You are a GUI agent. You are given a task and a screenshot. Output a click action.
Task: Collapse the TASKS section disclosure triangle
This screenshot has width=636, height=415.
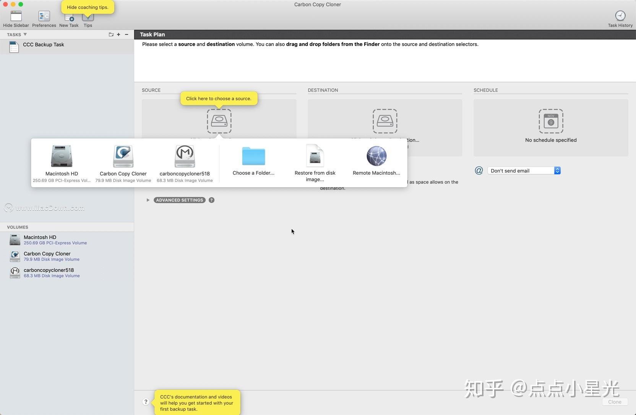(x=25, y=34)
